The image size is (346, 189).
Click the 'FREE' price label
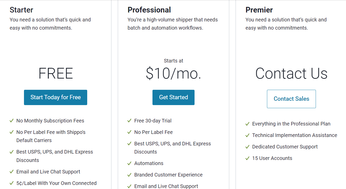click(55, 73)
